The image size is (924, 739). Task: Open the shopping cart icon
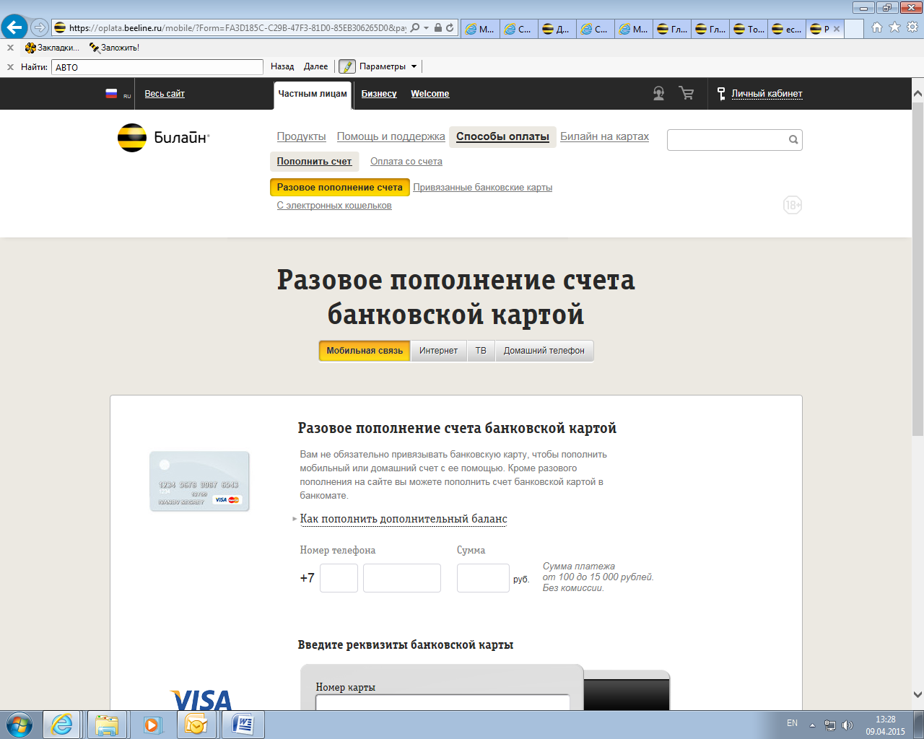point(687,93)
